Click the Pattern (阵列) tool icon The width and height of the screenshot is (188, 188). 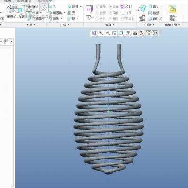coord(89,9)
